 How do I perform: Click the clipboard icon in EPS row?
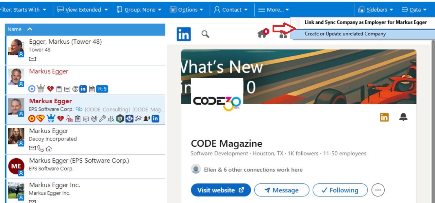pyautogui.click(x=78, y=119)
